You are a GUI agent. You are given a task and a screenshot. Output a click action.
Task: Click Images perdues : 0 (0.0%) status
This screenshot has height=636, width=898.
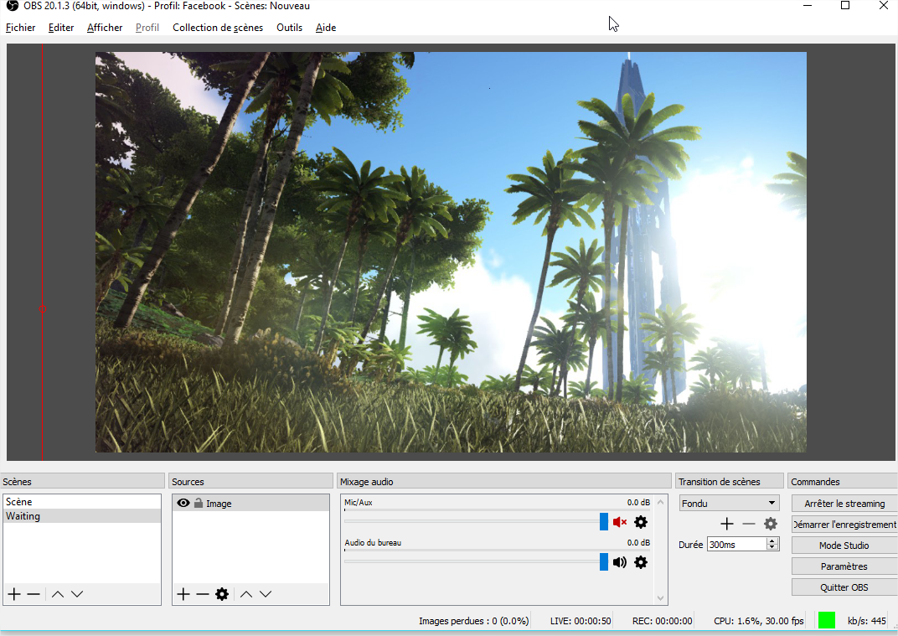(473, 621)
